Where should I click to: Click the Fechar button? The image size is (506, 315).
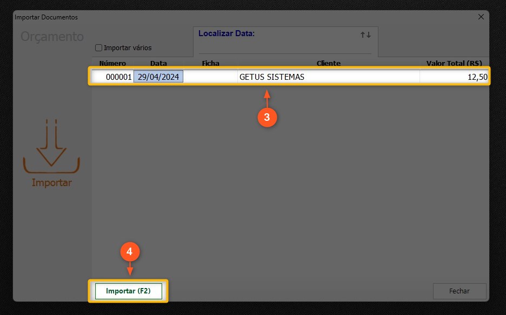click(459, 291)
